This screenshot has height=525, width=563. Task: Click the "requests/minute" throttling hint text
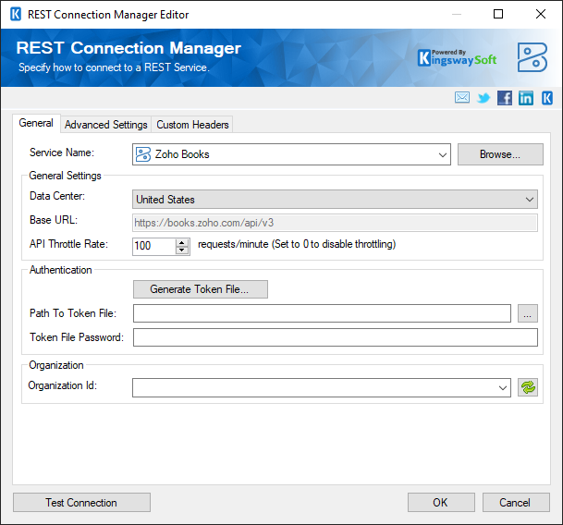[x=297, y=244]
